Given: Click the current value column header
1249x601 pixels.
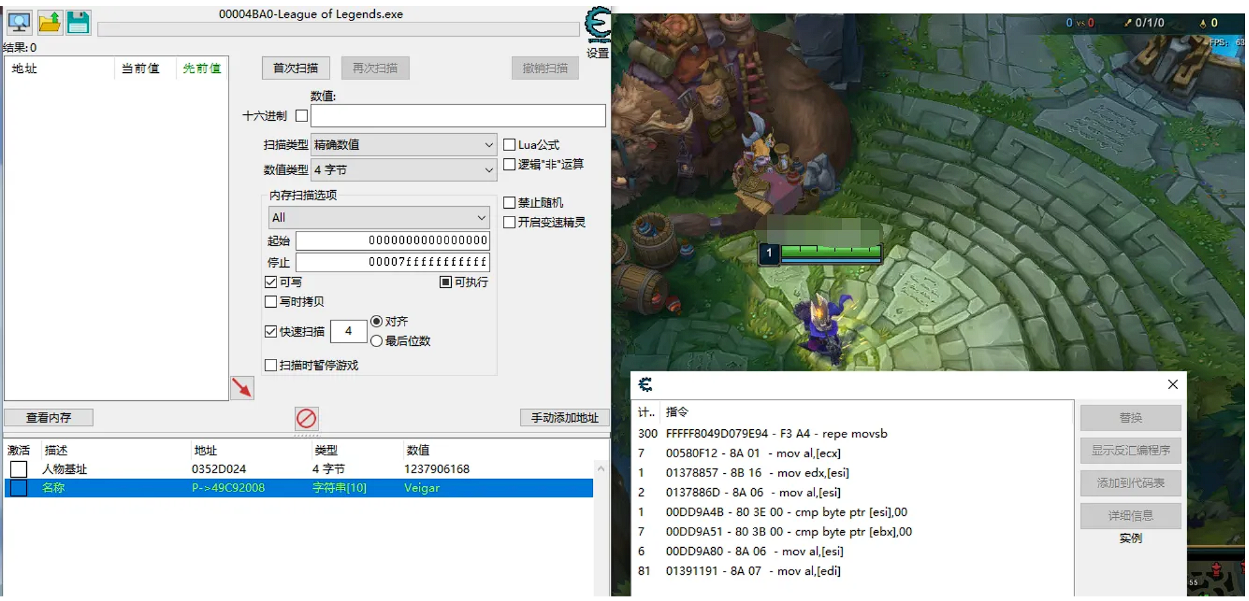Looking at the screenshot, I should [x=146, y=68].
